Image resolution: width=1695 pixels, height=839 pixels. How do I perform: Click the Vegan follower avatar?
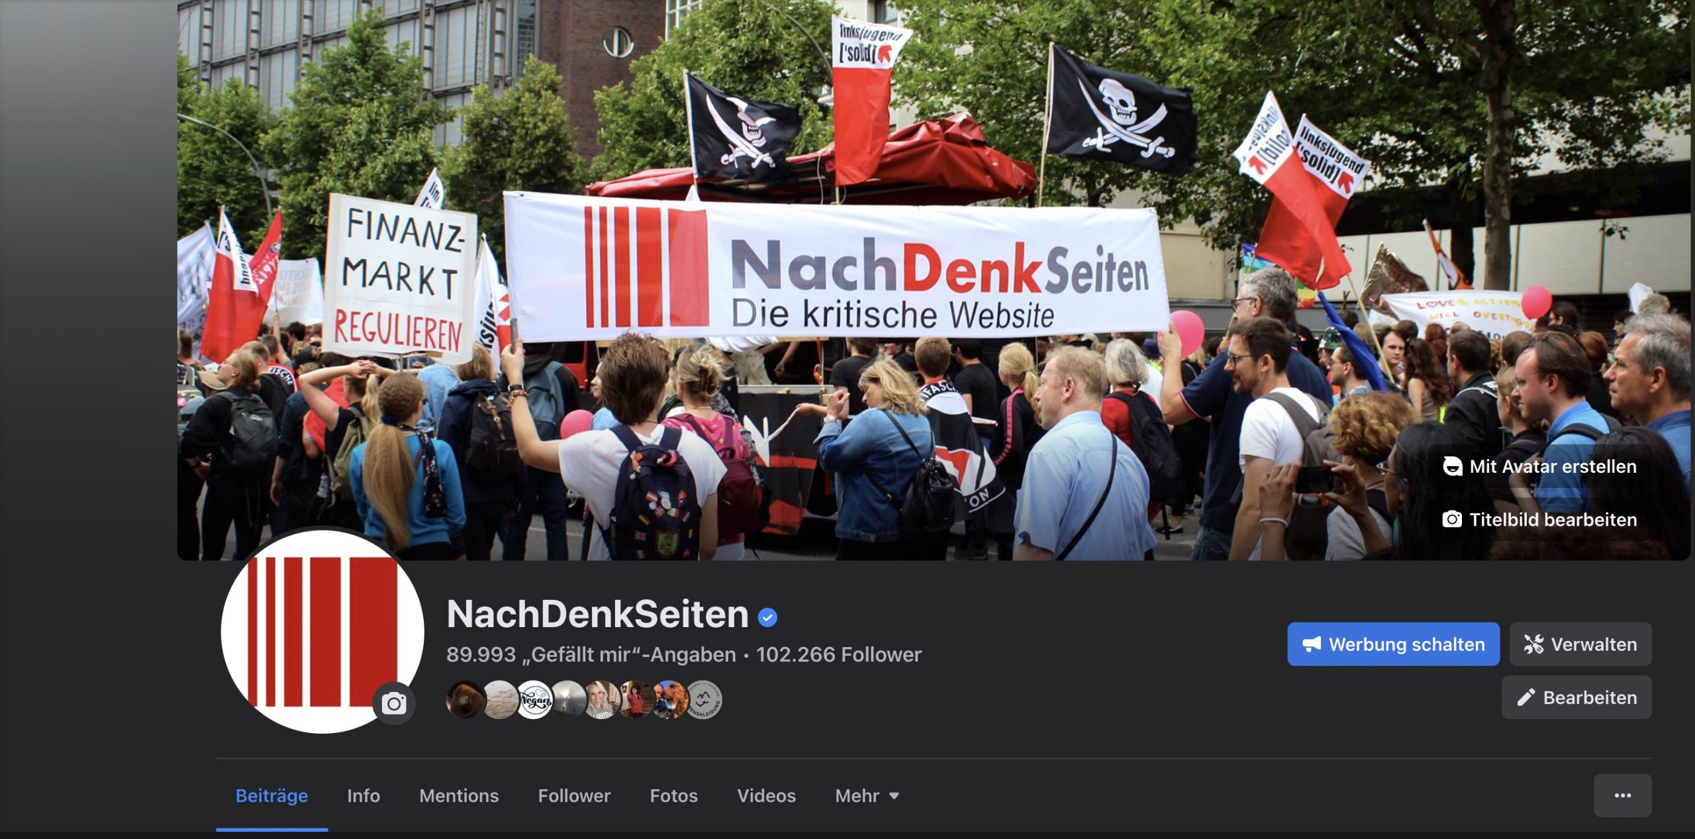[x=534, y=699]
